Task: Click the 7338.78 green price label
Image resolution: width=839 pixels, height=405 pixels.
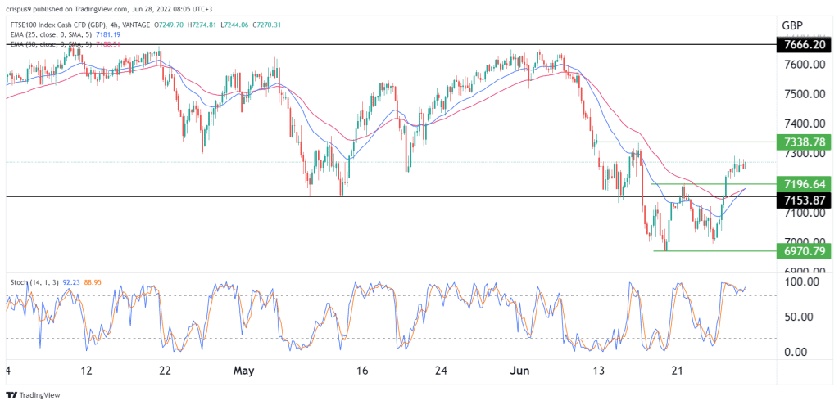Action: click(803, 142)
